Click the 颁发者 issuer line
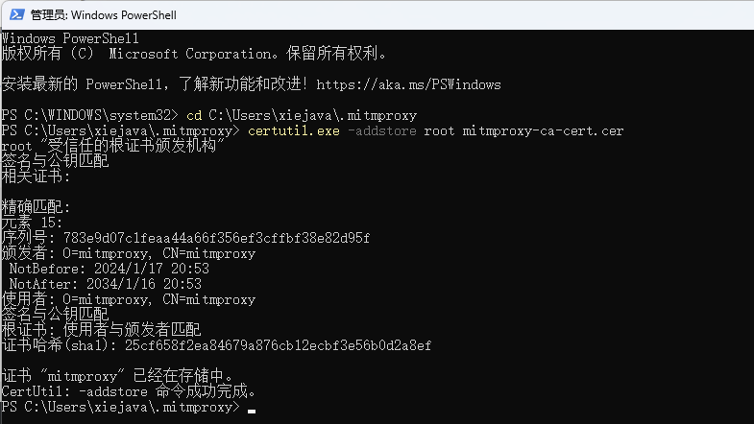This screenshot has height=424, width=754. coord(128,253)
